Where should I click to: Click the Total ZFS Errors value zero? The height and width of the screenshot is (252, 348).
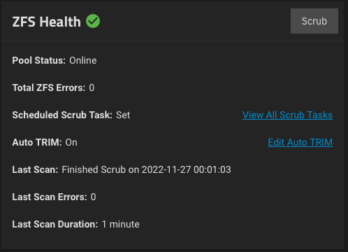pyautogui.click(x=92, y=87)
